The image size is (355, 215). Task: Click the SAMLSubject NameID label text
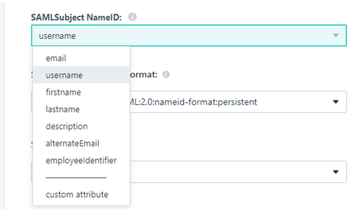click(x=76, y=17)
